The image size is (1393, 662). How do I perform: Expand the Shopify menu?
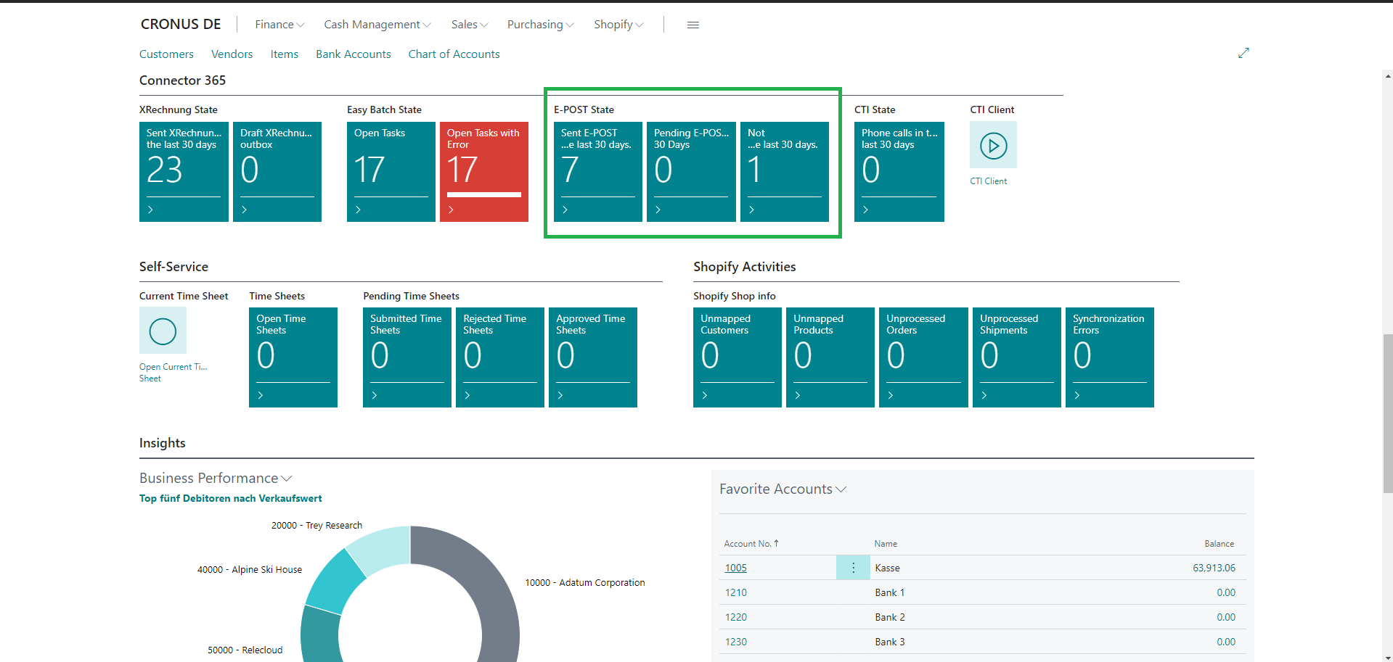coord(618,25)
